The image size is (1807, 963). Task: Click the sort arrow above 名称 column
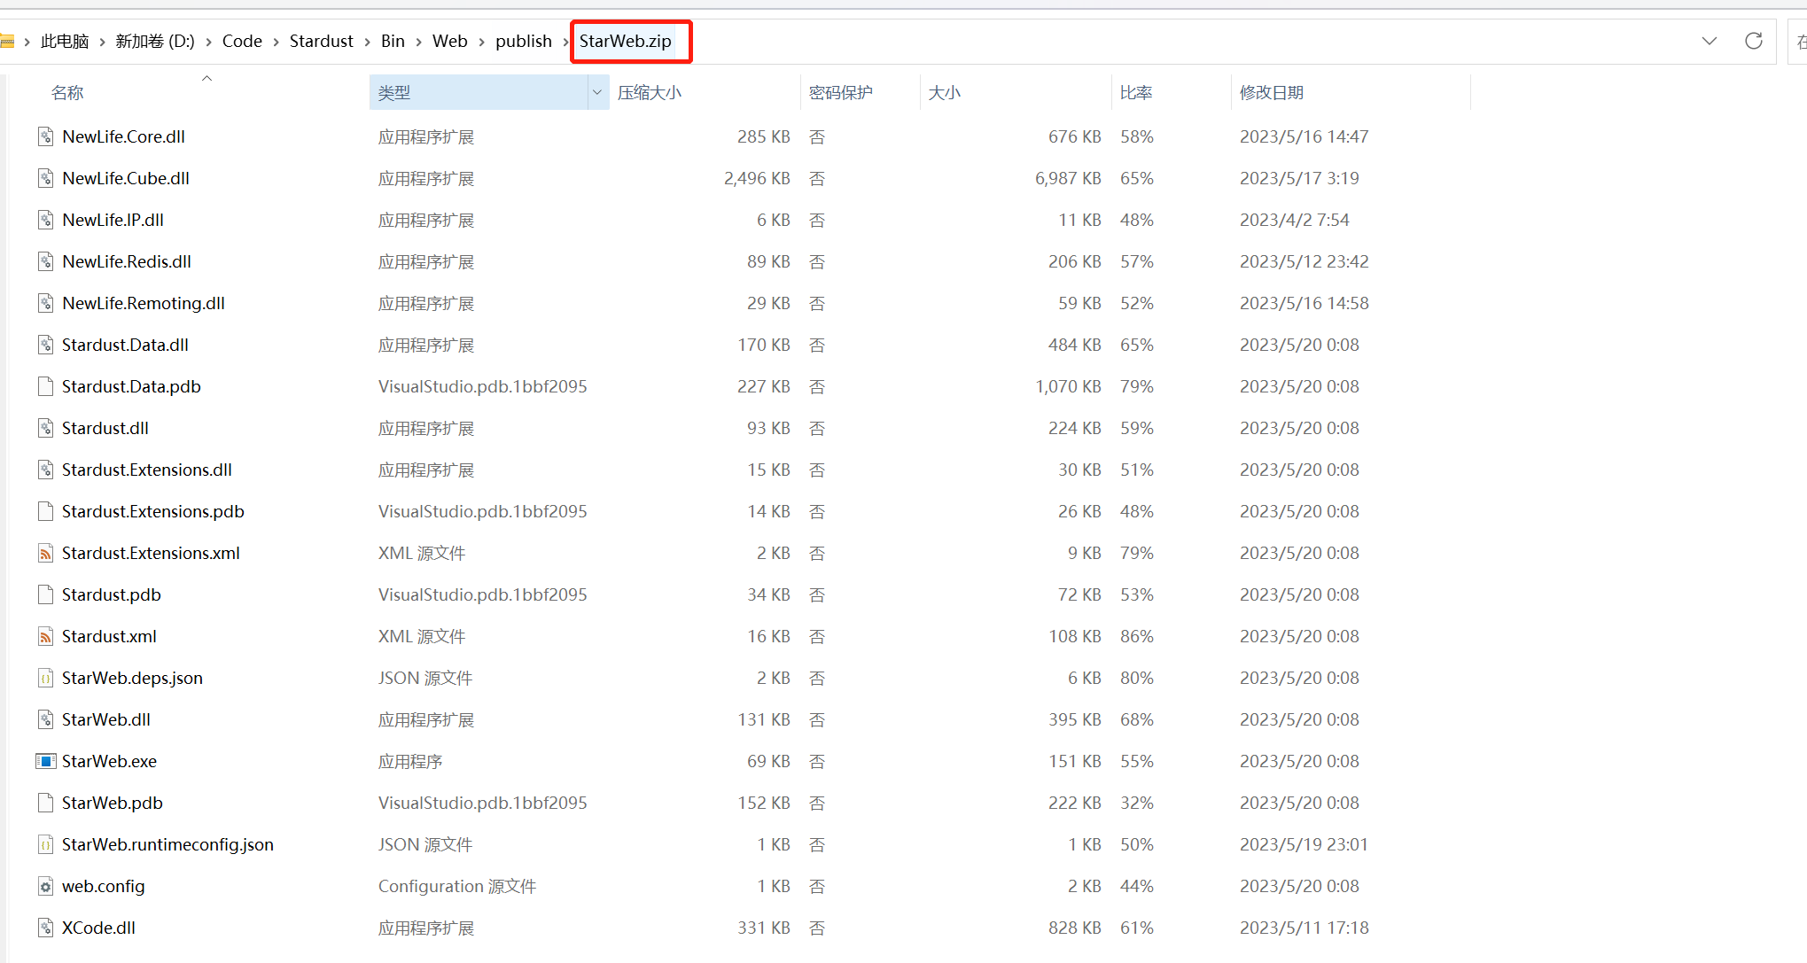[x=206, y=77]
